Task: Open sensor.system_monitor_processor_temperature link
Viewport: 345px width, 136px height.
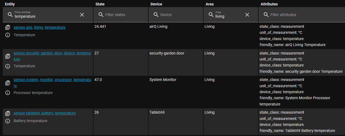Action: tap(52, 83)
